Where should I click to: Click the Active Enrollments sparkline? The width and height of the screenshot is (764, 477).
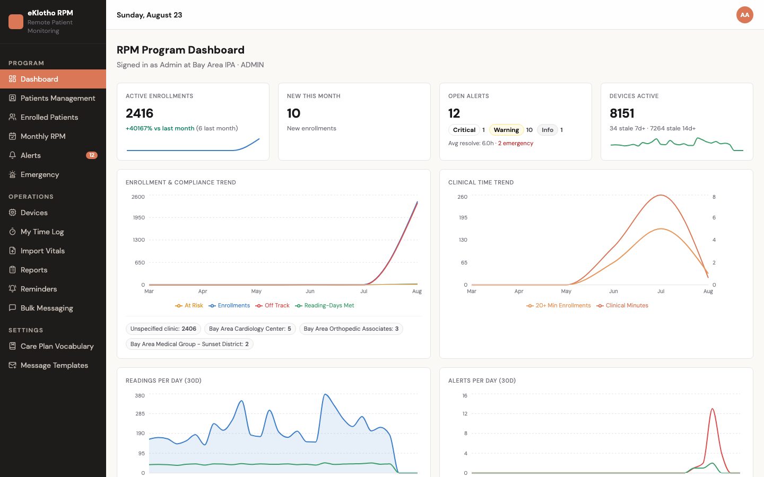coord(193,145)
